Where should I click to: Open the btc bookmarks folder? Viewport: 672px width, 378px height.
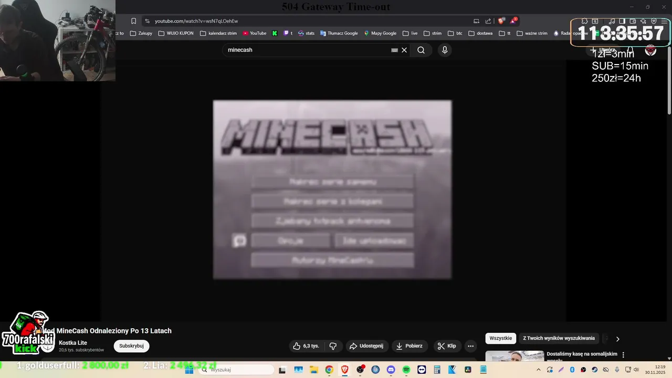click(x=455, y=33)
